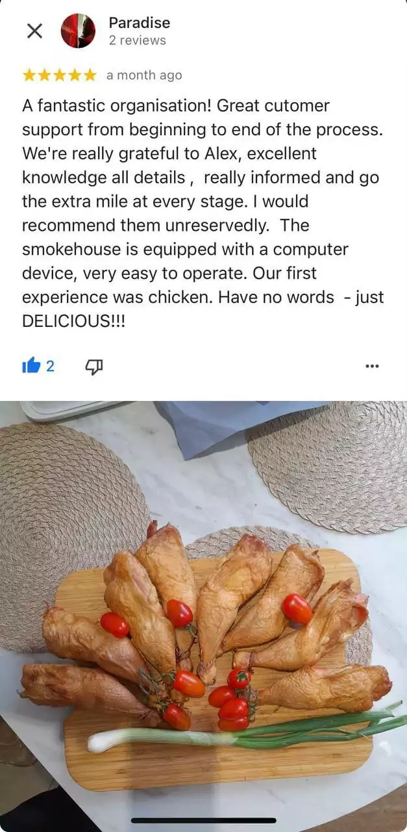Tap the like count number 2

pos(50,366)
